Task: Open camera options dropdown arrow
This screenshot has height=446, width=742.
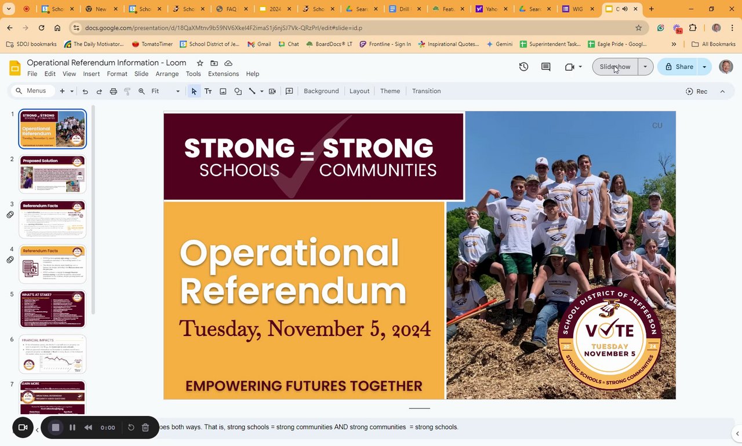Action: 580,67
